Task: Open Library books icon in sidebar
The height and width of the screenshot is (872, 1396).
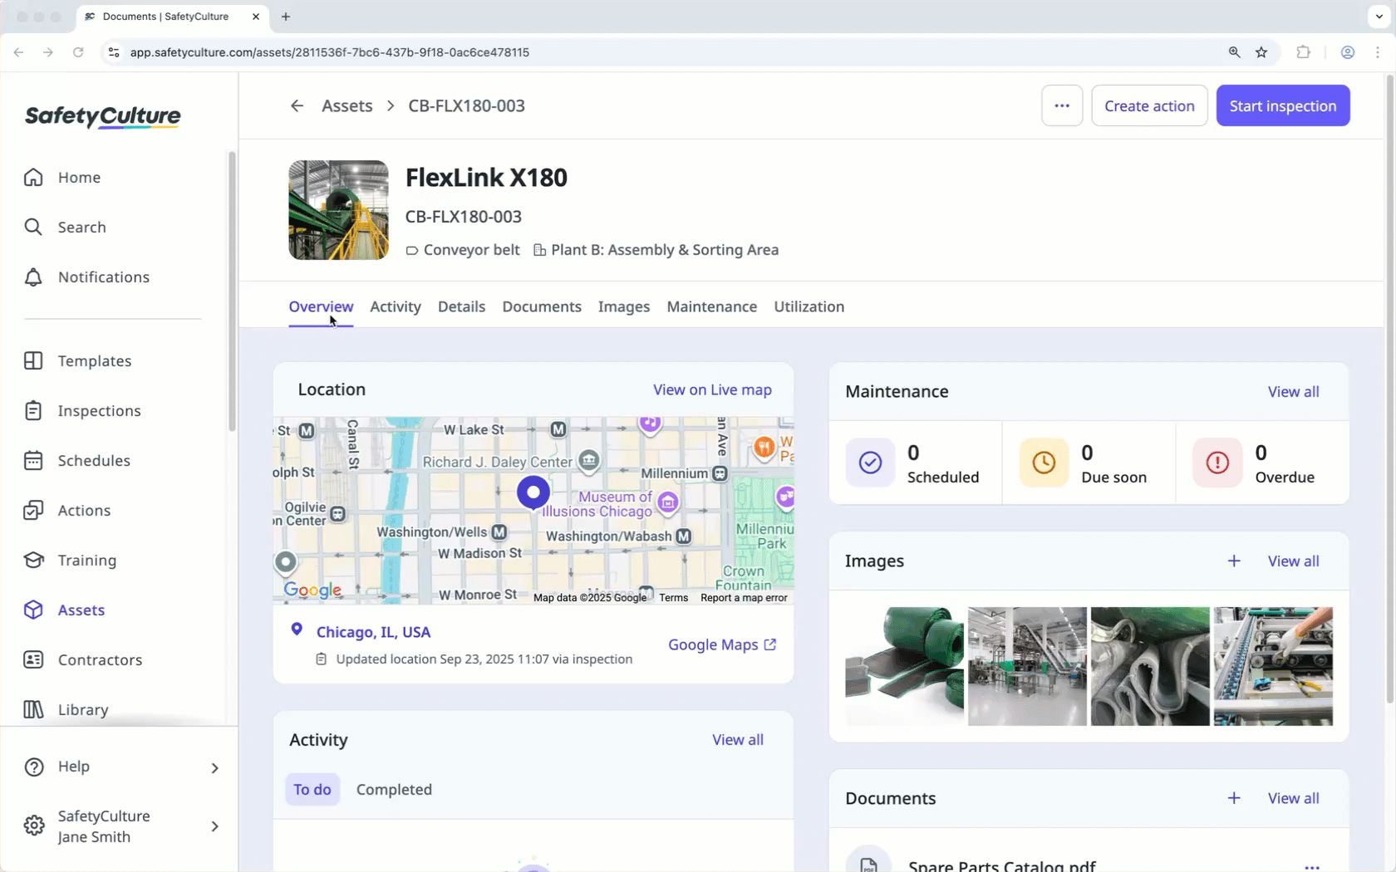Action: (33, 709)
